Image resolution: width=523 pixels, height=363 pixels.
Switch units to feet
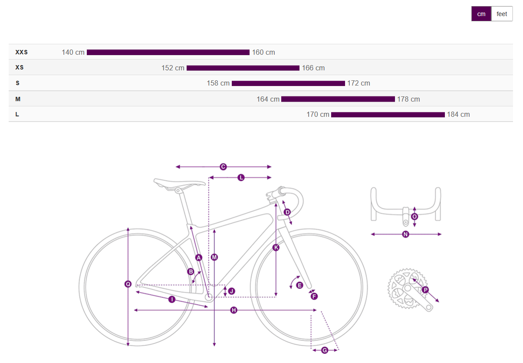502,14
